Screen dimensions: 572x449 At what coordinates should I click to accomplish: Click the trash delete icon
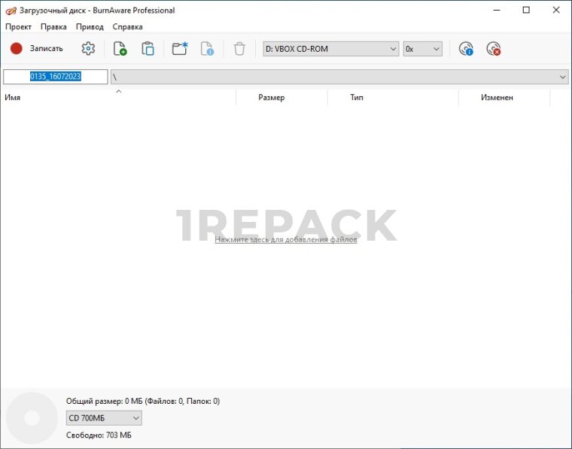click(x=239, y=49)
